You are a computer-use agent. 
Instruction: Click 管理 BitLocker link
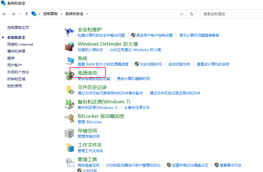pyautogui.click(x=90, y=122)
